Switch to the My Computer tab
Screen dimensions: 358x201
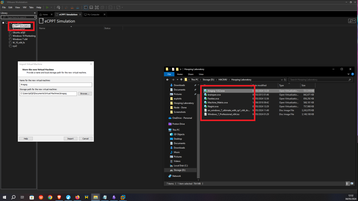(x=93, y=14)
